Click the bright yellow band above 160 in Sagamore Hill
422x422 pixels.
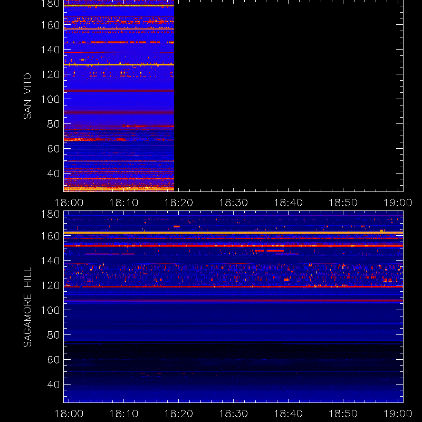(x=233, y=233)
